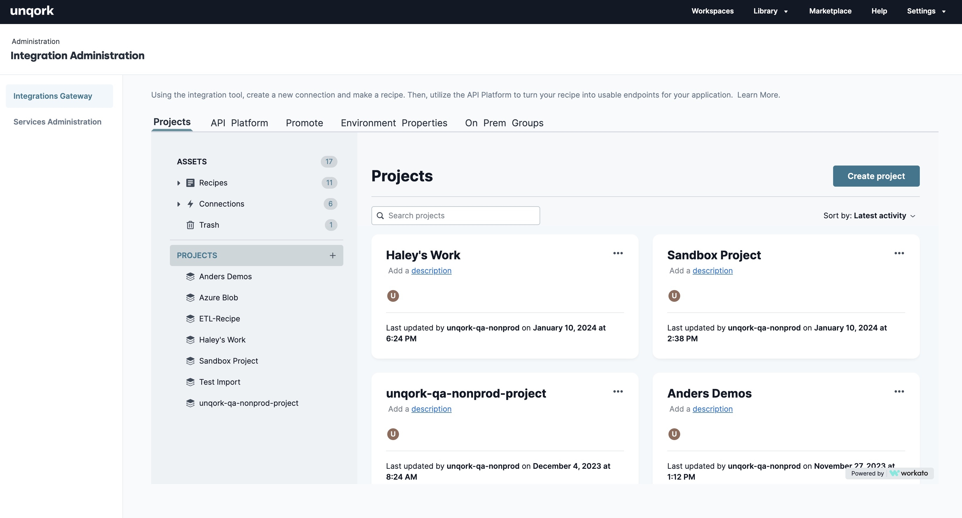Open the Sandbox Project card title
Screen dimensions: 962x518
coord(714,255)
